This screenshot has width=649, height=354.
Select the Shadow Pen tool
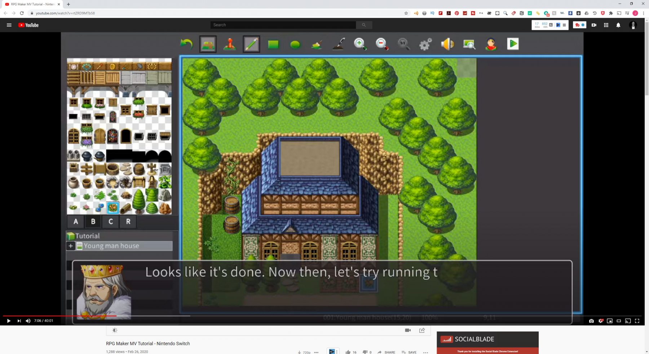click(339, 44)
